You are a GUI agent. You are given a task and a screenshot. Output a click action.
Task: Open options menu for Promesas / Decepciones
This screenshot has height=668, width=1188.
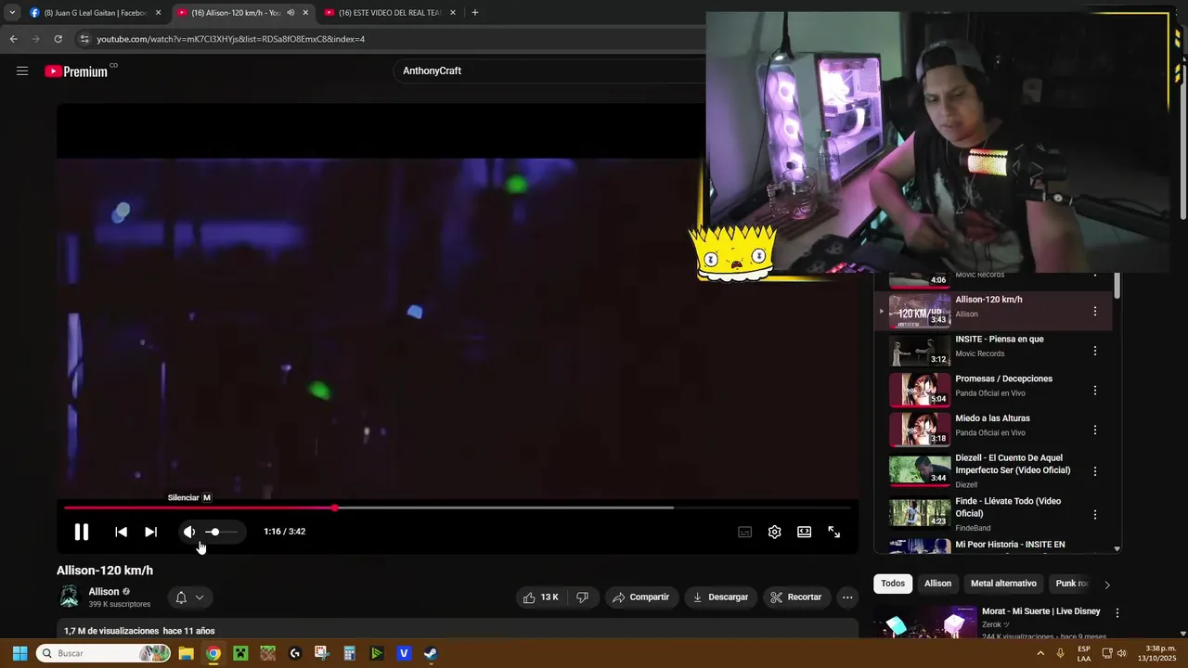tap(1094, 391)
